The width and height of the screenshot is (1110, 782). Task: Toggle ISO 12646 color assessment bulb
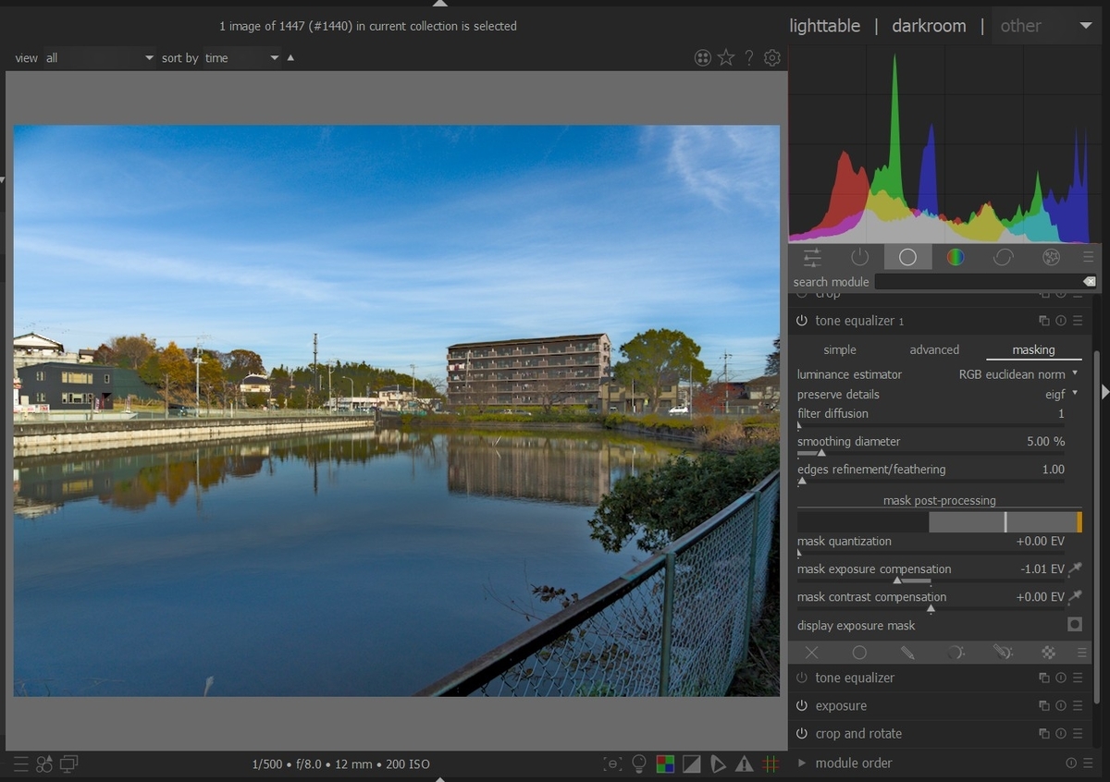pyautogui.click(x=639, y=764)
